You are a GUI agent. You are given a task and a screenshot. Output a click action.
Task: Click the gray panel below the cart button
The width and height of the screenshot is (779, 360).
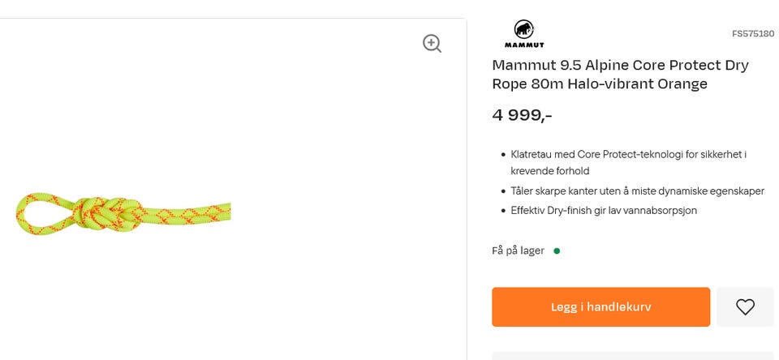[x=633, y=356]
